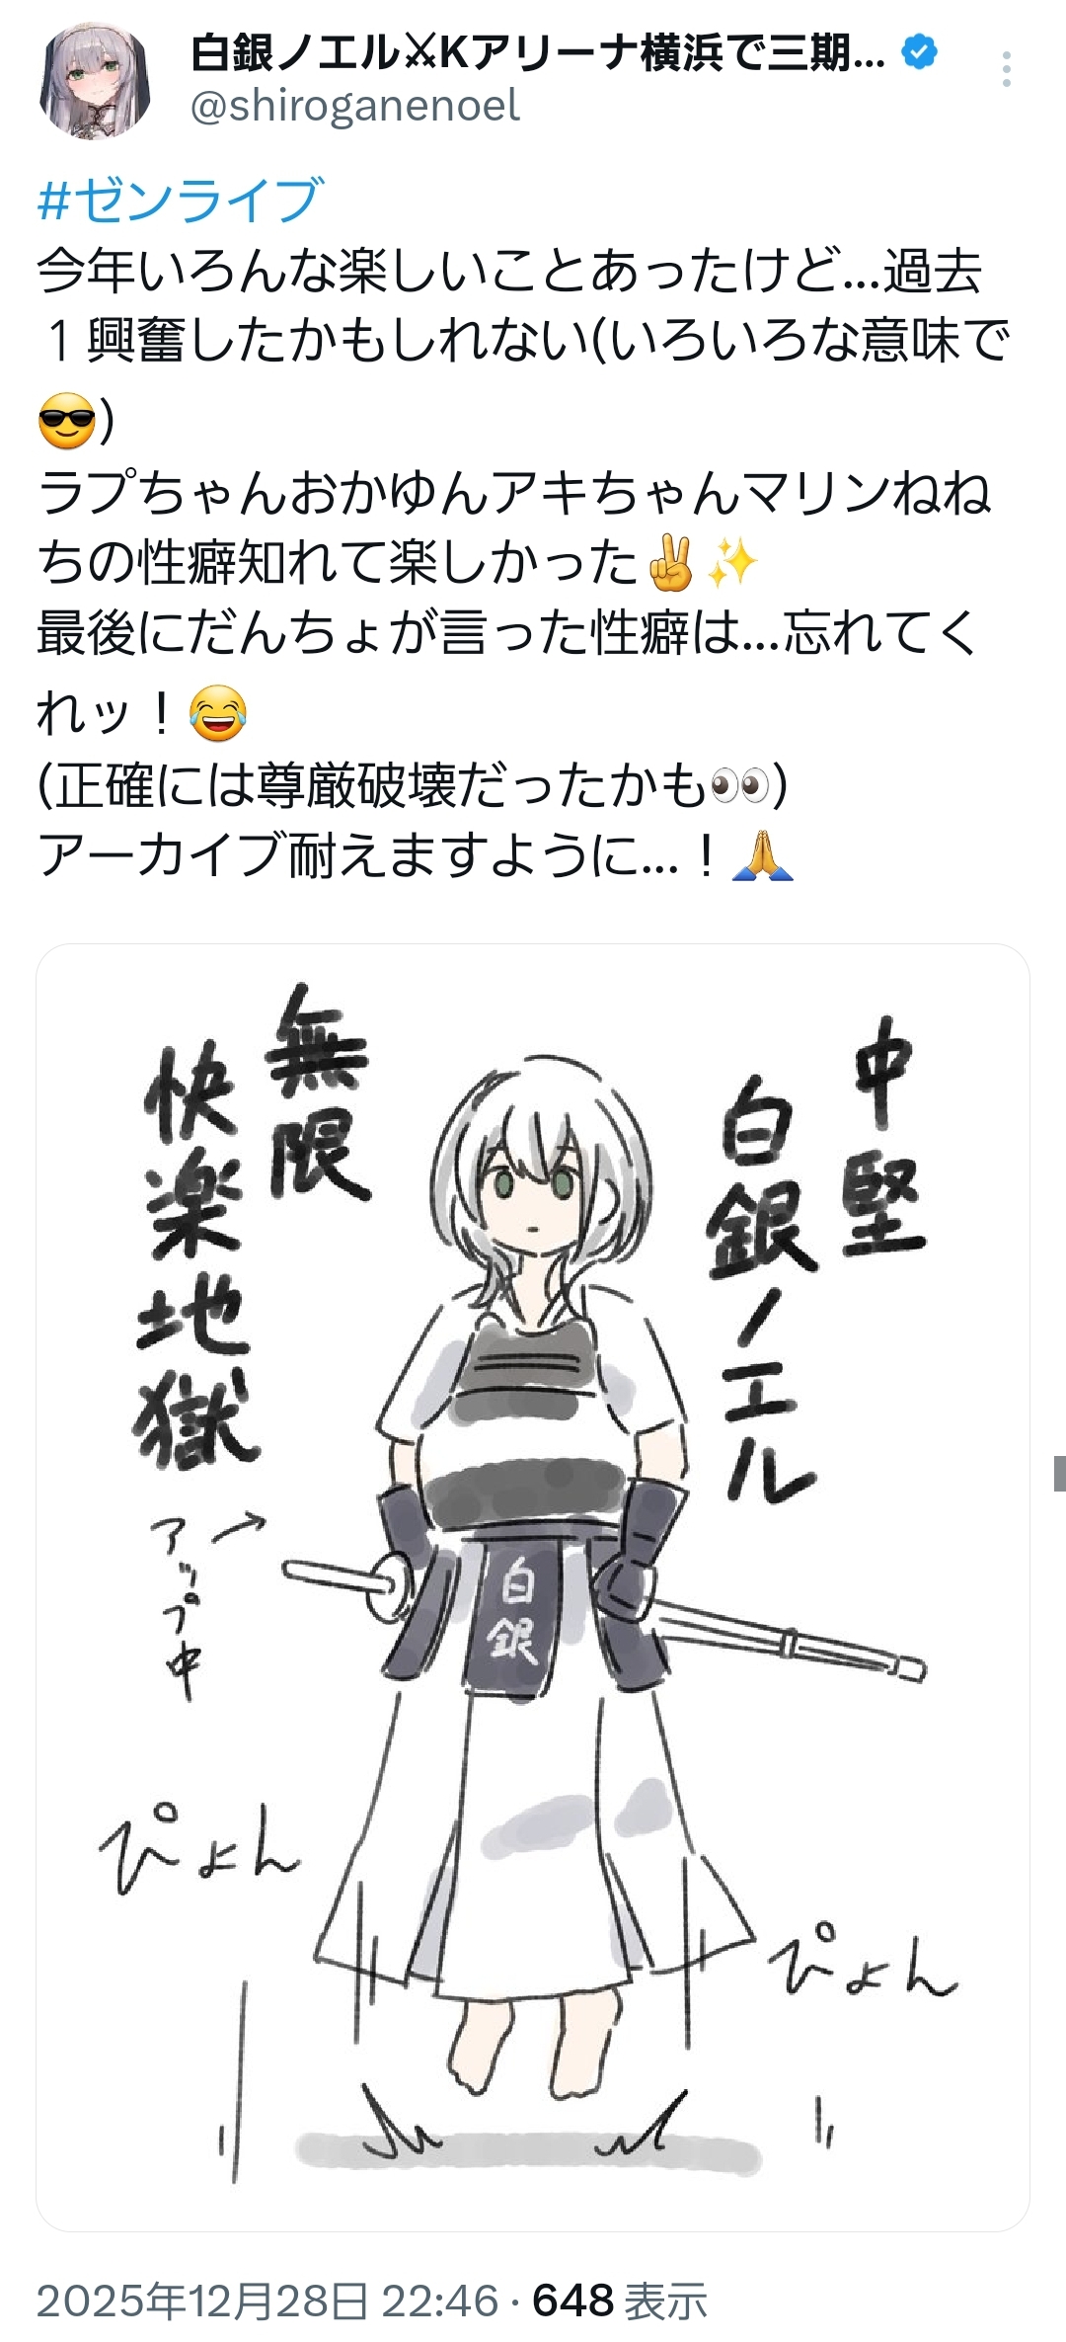Grab the scrollbar handle on the right edge
The image size is (1066, 2342).
[x=1059, y=1473]
